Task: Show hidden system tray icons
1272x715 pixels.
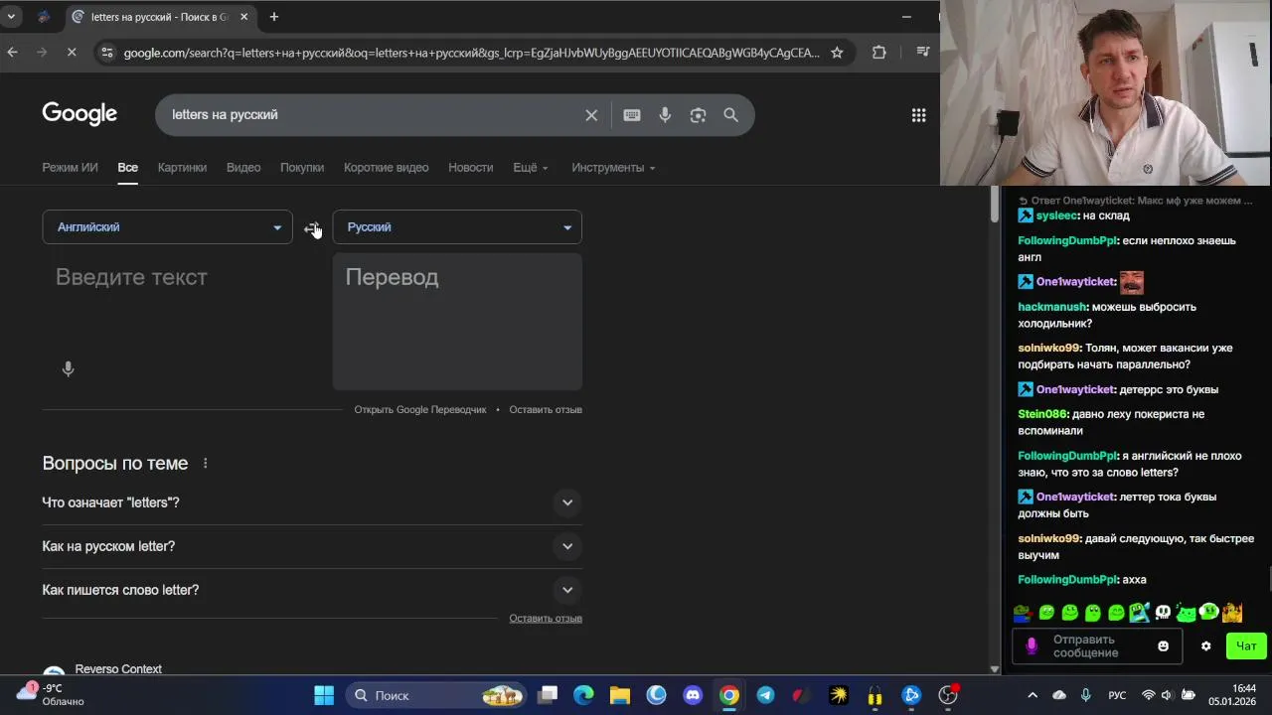Action: (x=1032, y=695)
